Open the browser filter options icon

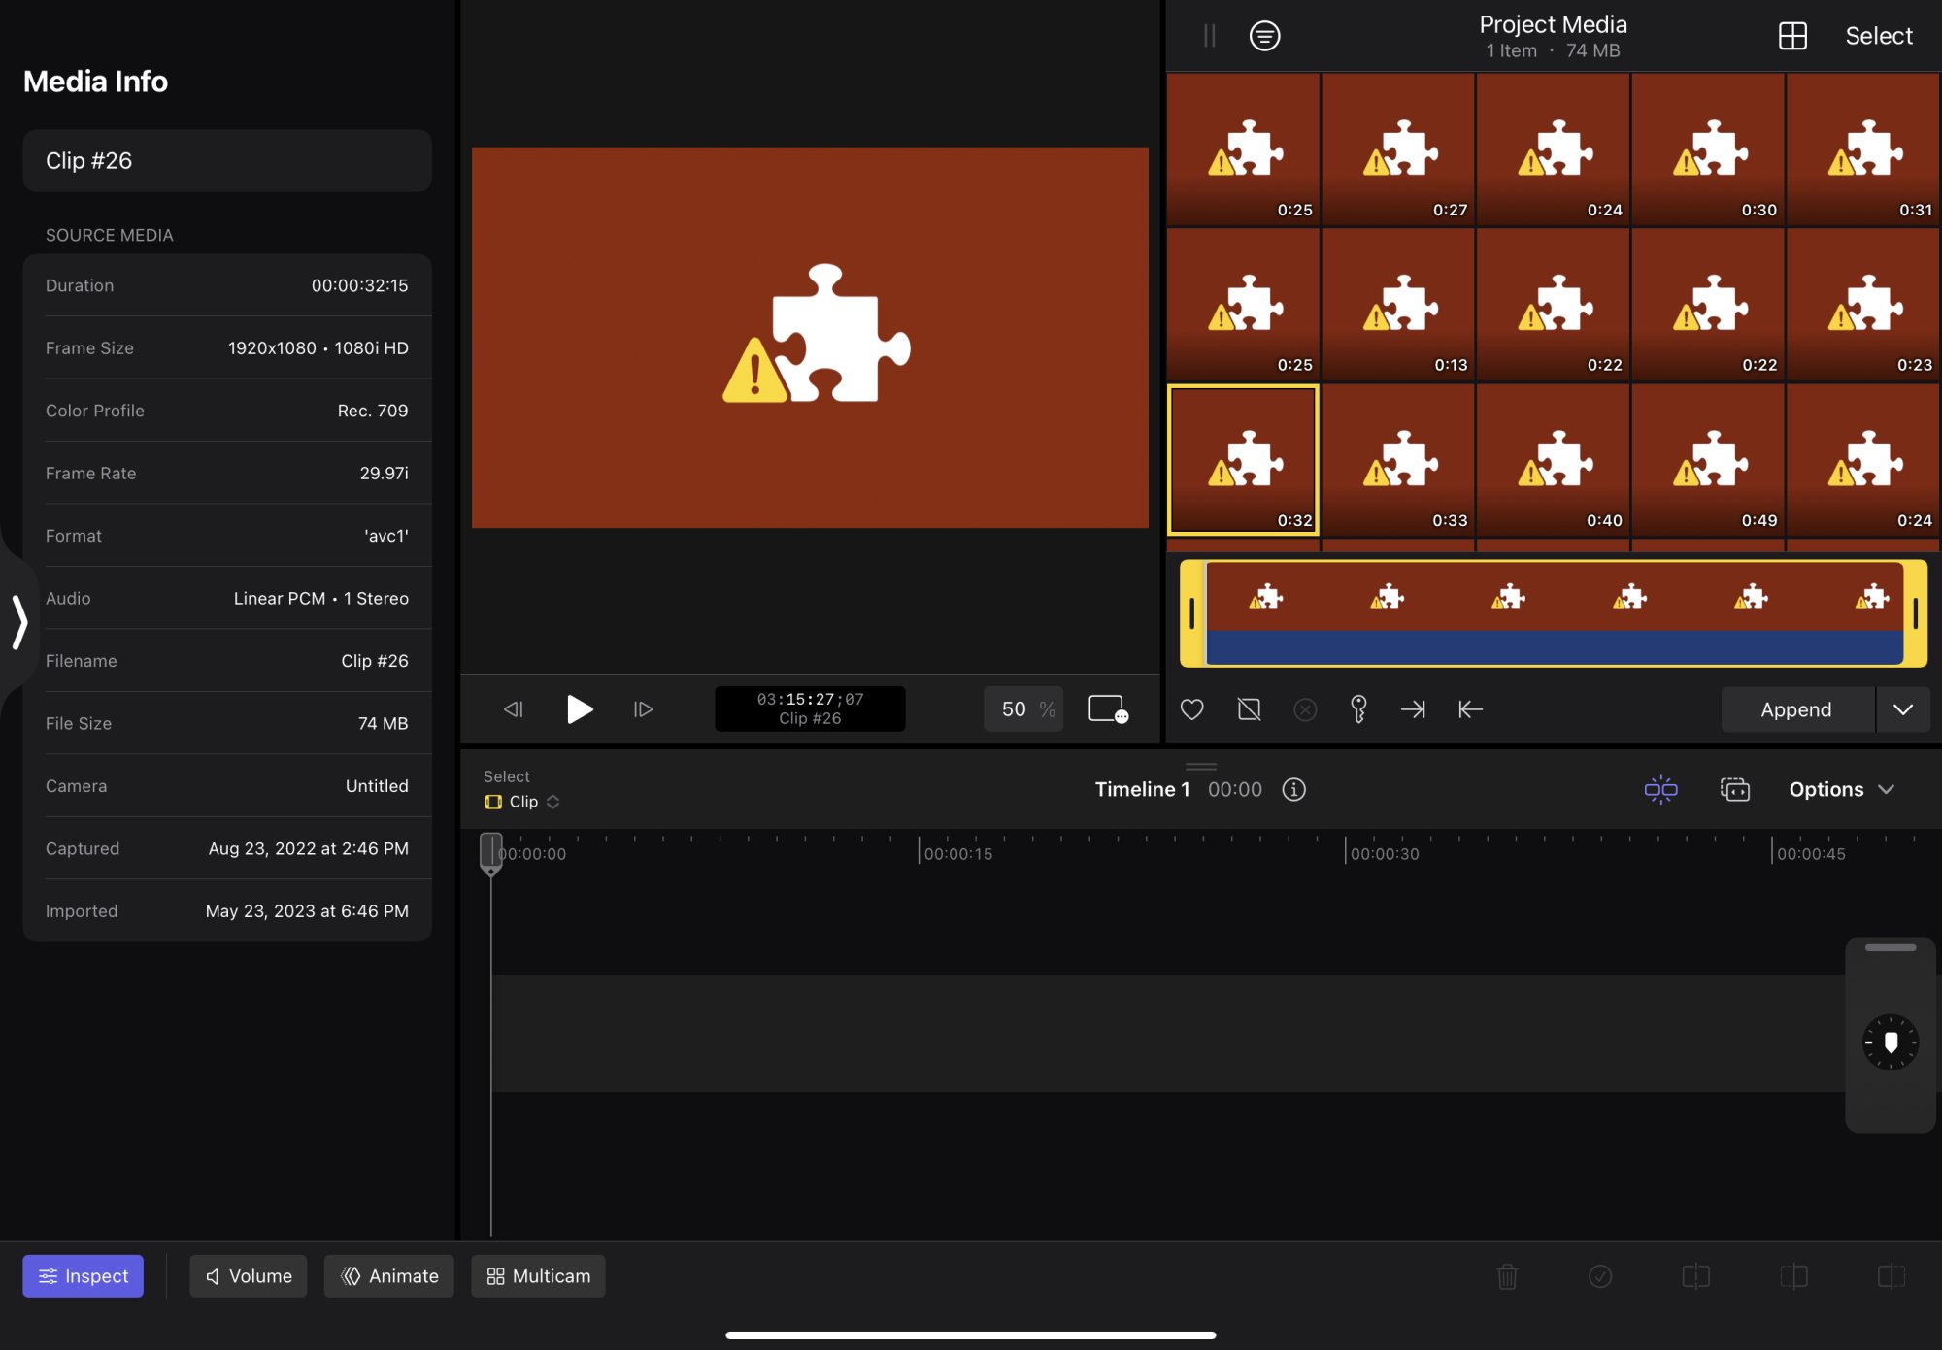pos(1264,36)
